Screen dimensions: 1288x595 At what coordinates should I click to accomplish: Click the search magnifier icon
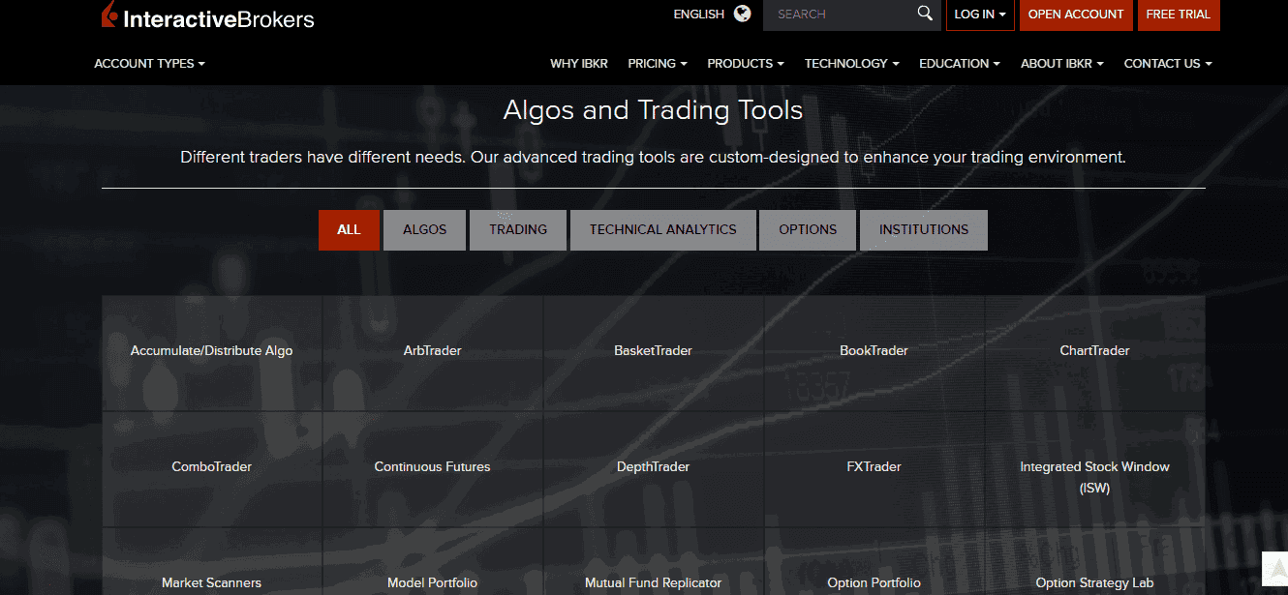(925, 14)
